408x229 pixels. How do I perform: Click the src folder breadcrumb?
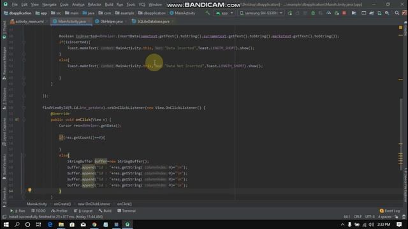coord(56,13)
